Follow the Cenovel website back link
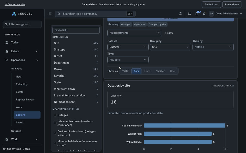Screen dimensions: 246x153 click(15, 4)
